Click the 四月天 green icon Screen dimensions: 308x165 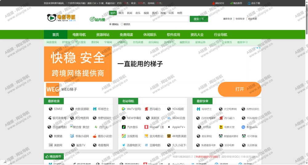coord(96,127)
